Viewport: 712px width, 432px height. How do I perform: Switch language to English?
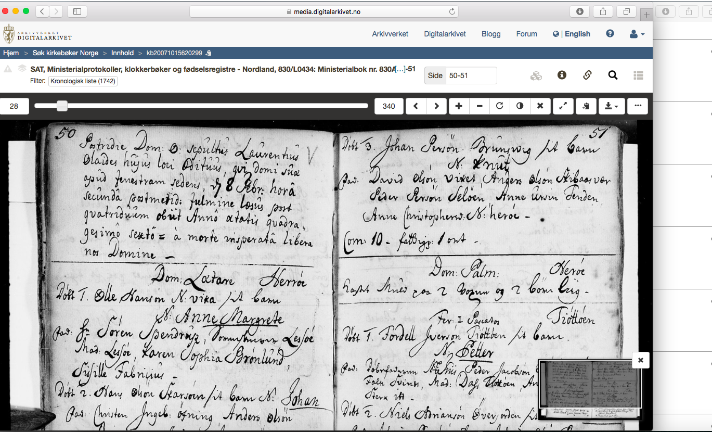tap(577, 34)
